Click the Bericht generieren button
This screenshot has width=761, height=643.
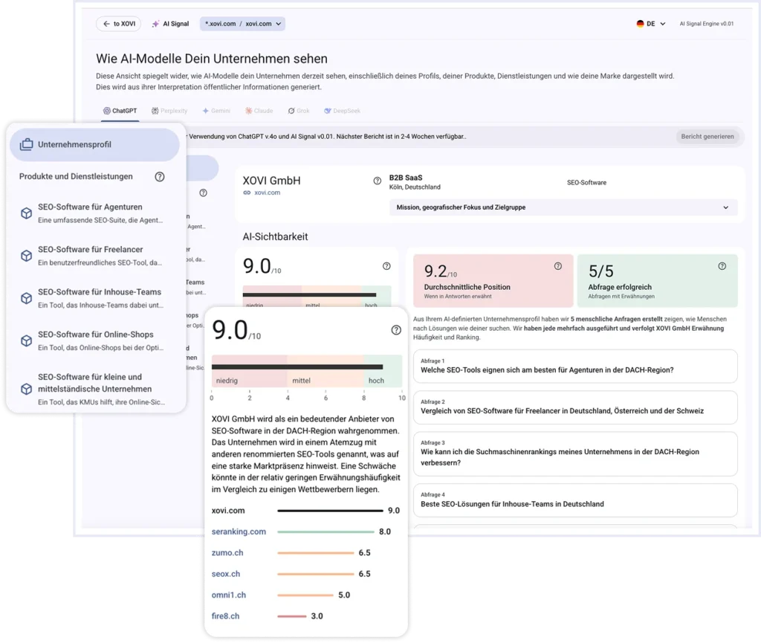707,137
